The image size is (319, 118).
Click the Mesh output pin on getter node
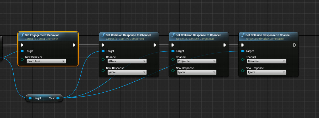(58, 98)
